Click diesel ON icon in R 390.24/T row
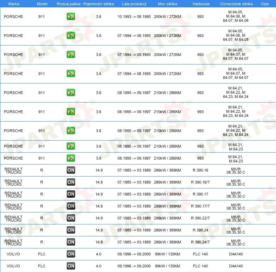The height and width of the screenshot is (272, 276). tap(71, 242)
